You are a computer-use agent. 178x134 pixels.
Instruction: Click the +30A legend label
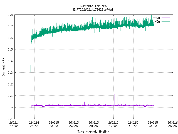point(156,18)
